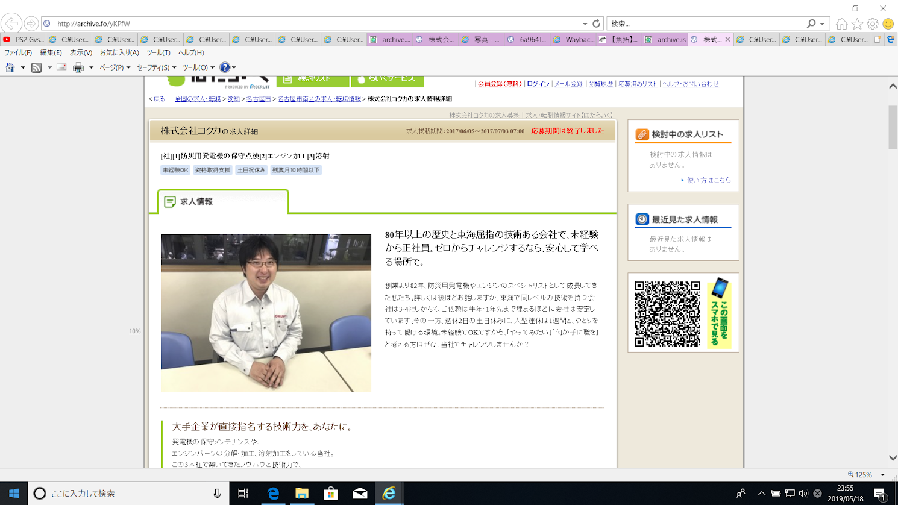
Task: Open the ページ(P) dropdown menu
Action: [x=115, y=67]
